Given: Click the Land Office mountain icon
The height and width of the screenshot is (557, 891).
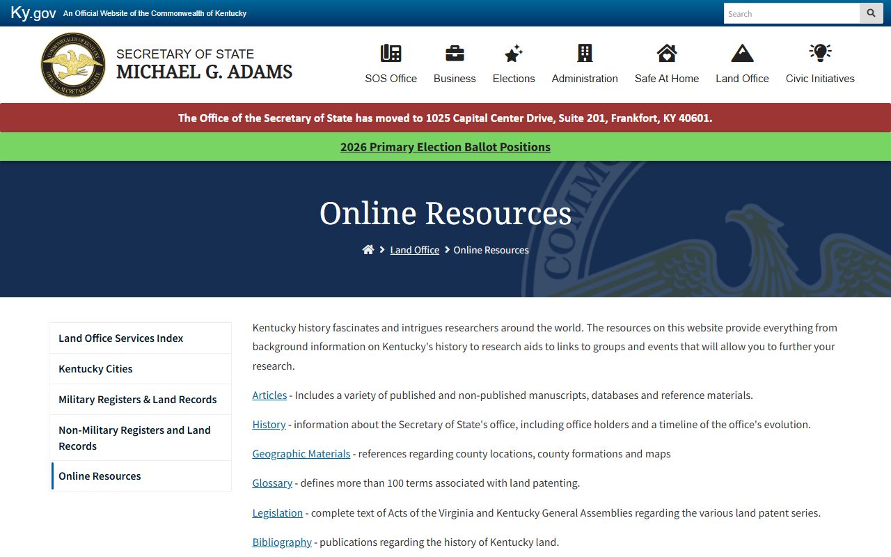Looking at the screenshot, I should 743,53.
